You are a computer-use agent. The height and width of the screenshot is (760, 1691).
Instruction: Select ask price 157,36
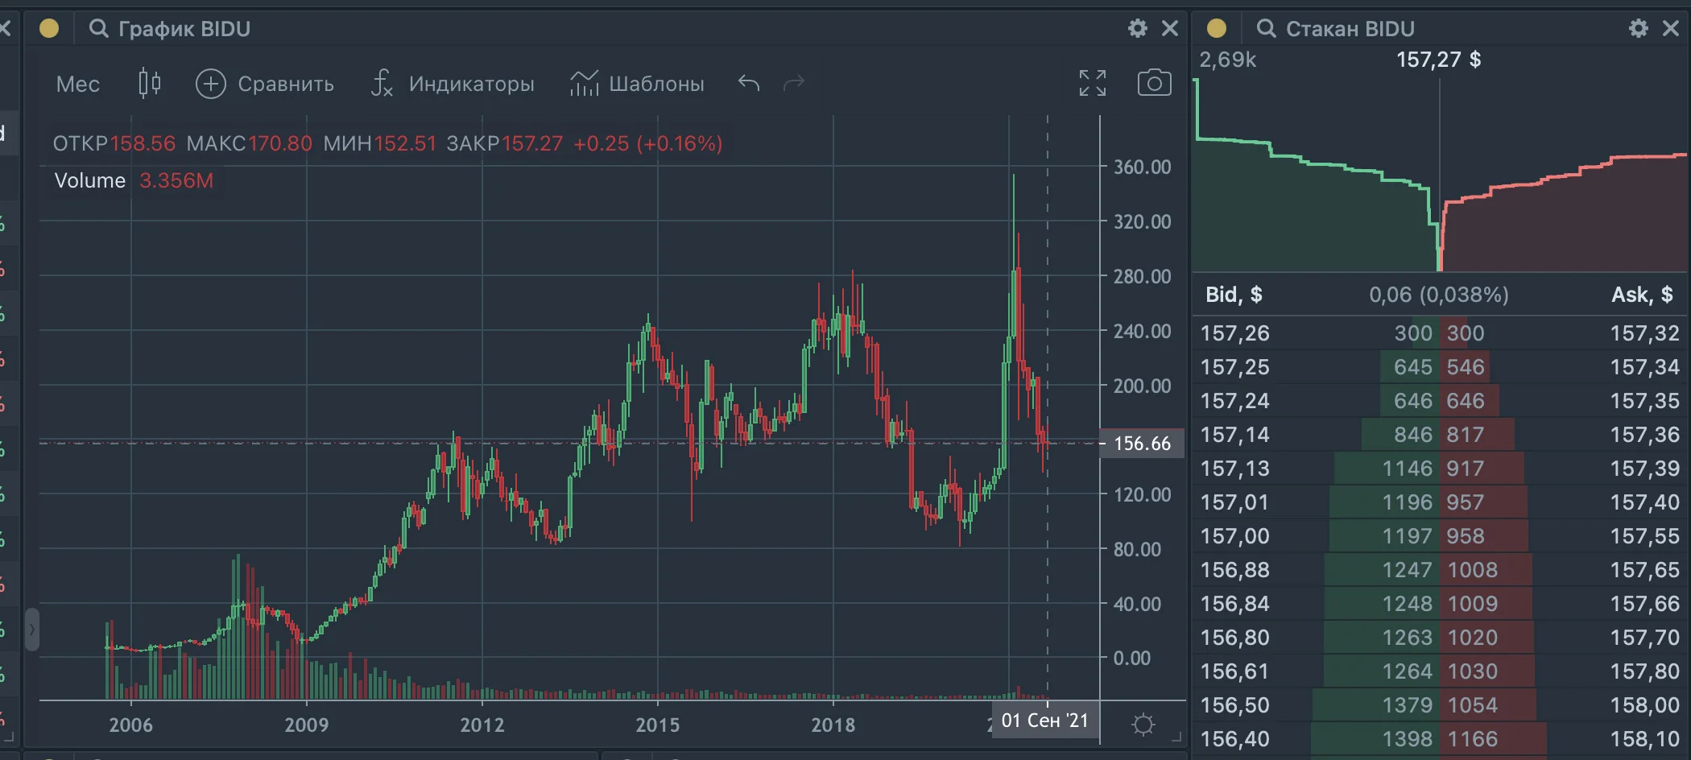coord(1644,435)
